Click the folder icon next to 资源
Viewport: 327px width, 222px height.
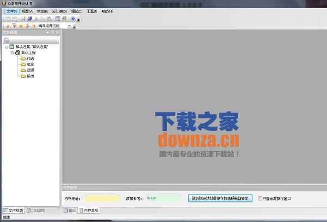23,70
